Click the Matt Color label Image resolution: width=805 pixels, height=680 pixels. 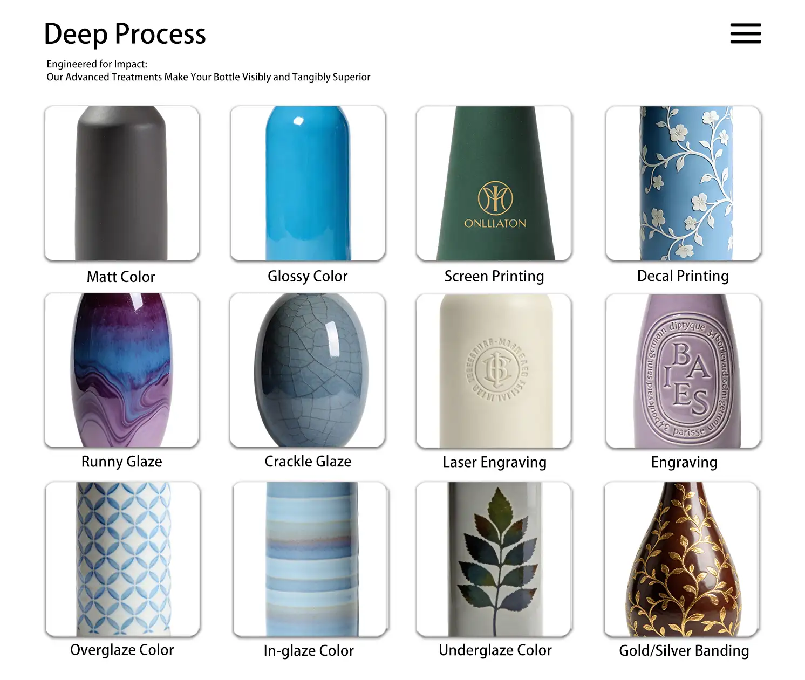[121, 277]
